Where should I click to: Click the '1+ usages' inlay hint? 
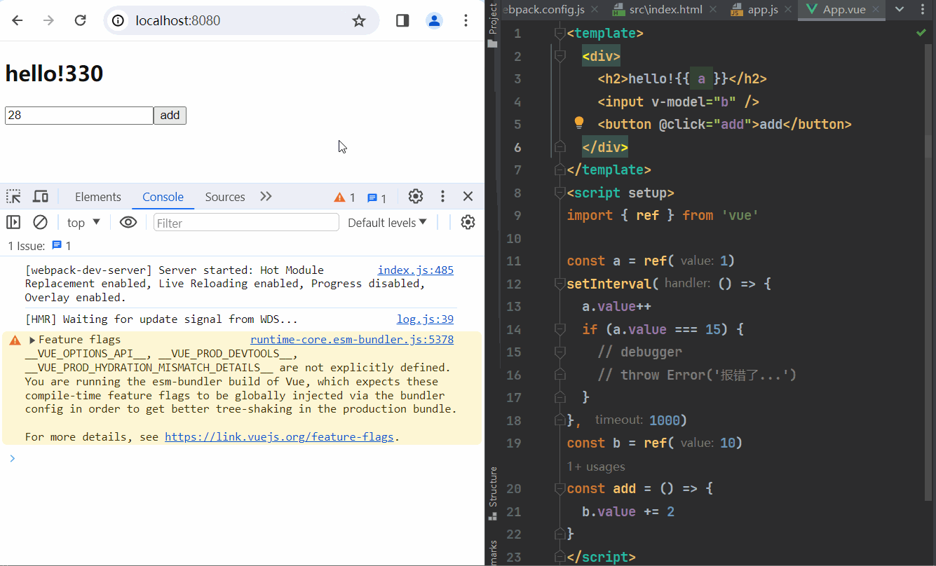[x=596, y=467]
